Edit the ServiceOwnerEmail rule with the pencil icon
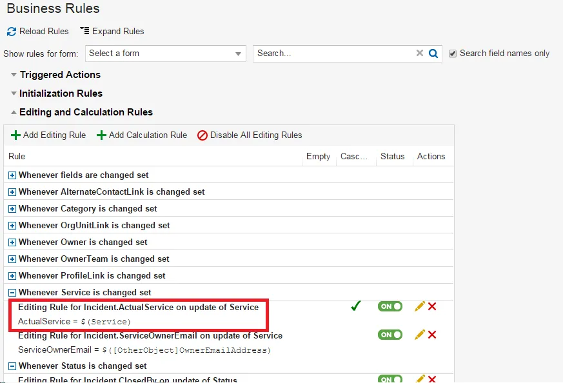Screen dimensions: 563x383 point(419,335)
